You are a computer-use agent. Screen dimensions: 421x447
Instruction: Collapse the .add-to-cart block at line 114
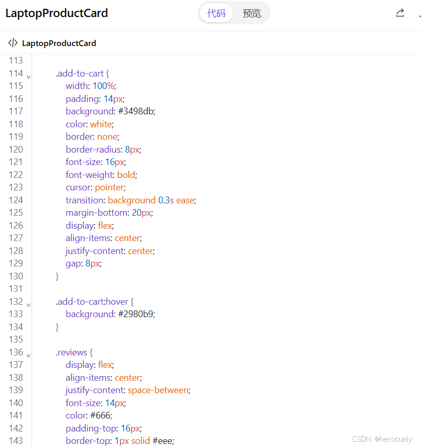[28, 77]
